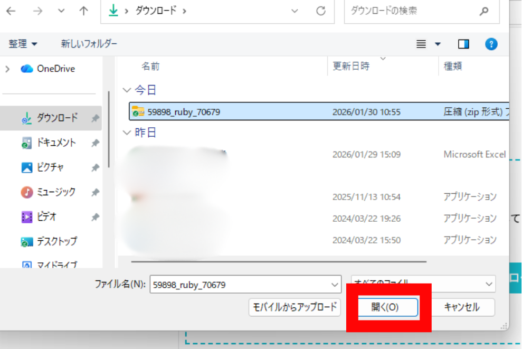Open the Music folder in sidebar
The height and width of the screenshot is (349, 522).
[55, 192]
